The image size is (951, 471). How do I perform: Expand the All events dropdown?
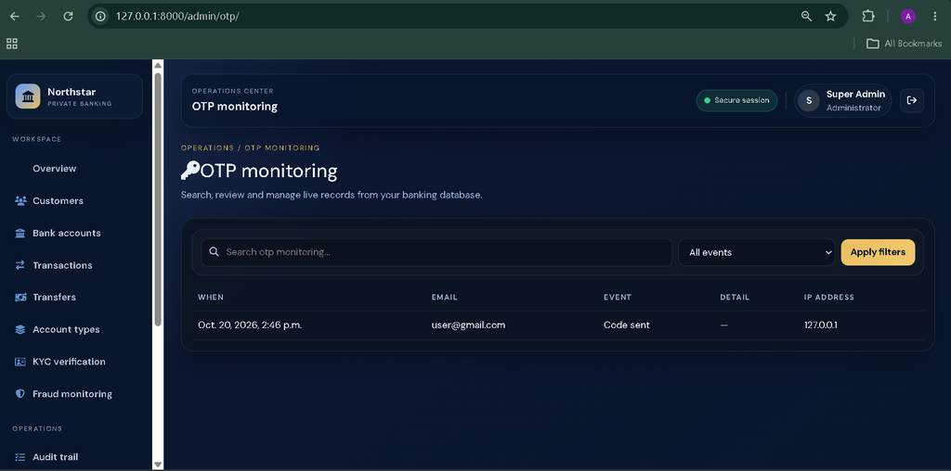tap(756, 252)
